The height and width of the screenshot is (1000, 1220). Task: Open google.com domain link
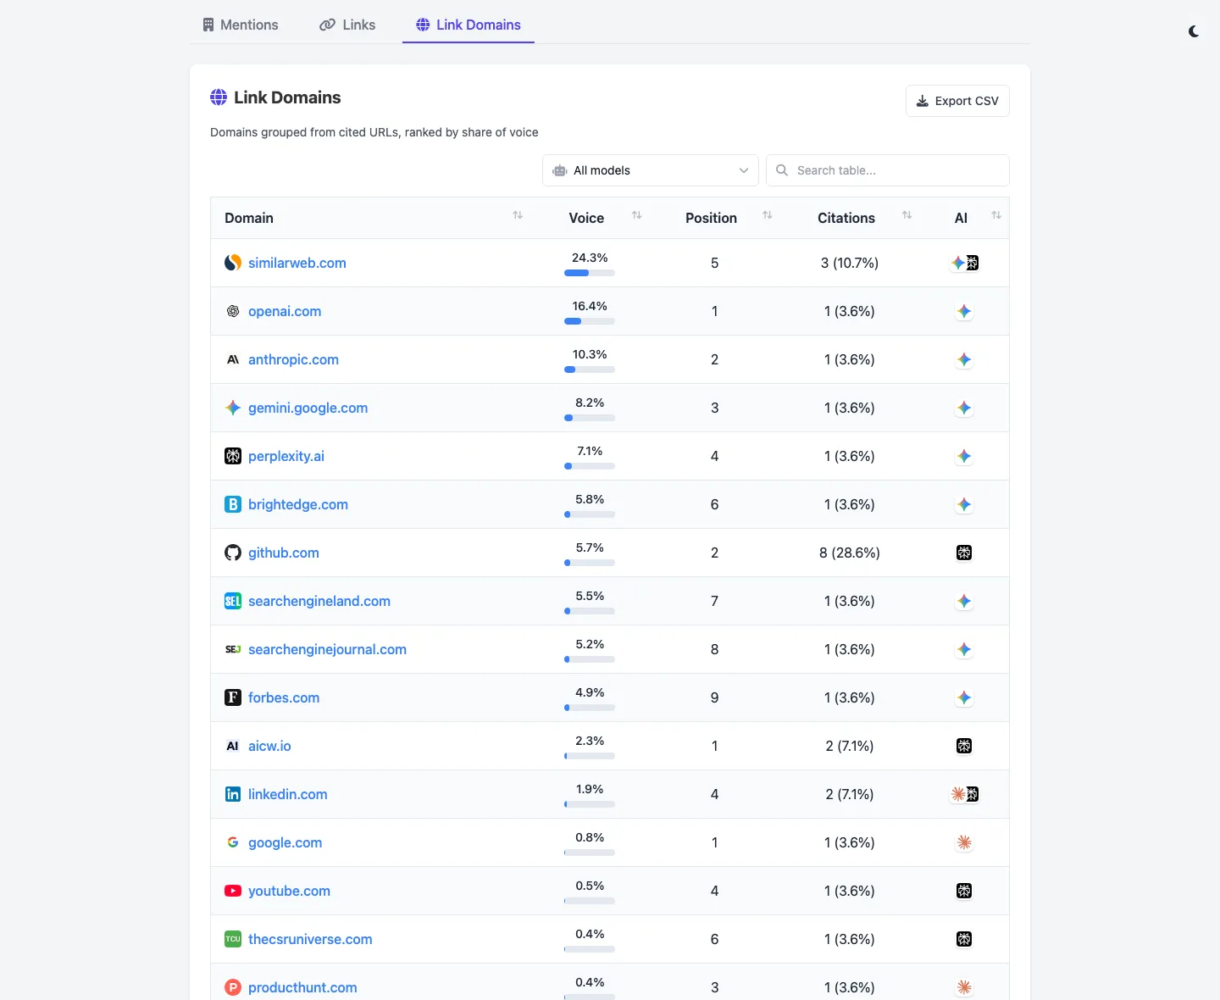click(x=285, y=842)
